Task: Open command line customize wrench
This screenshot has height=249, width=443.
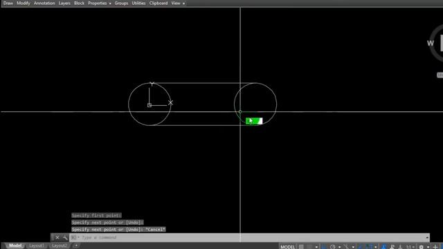Action: pyautogui.click(x=65, y=237)
